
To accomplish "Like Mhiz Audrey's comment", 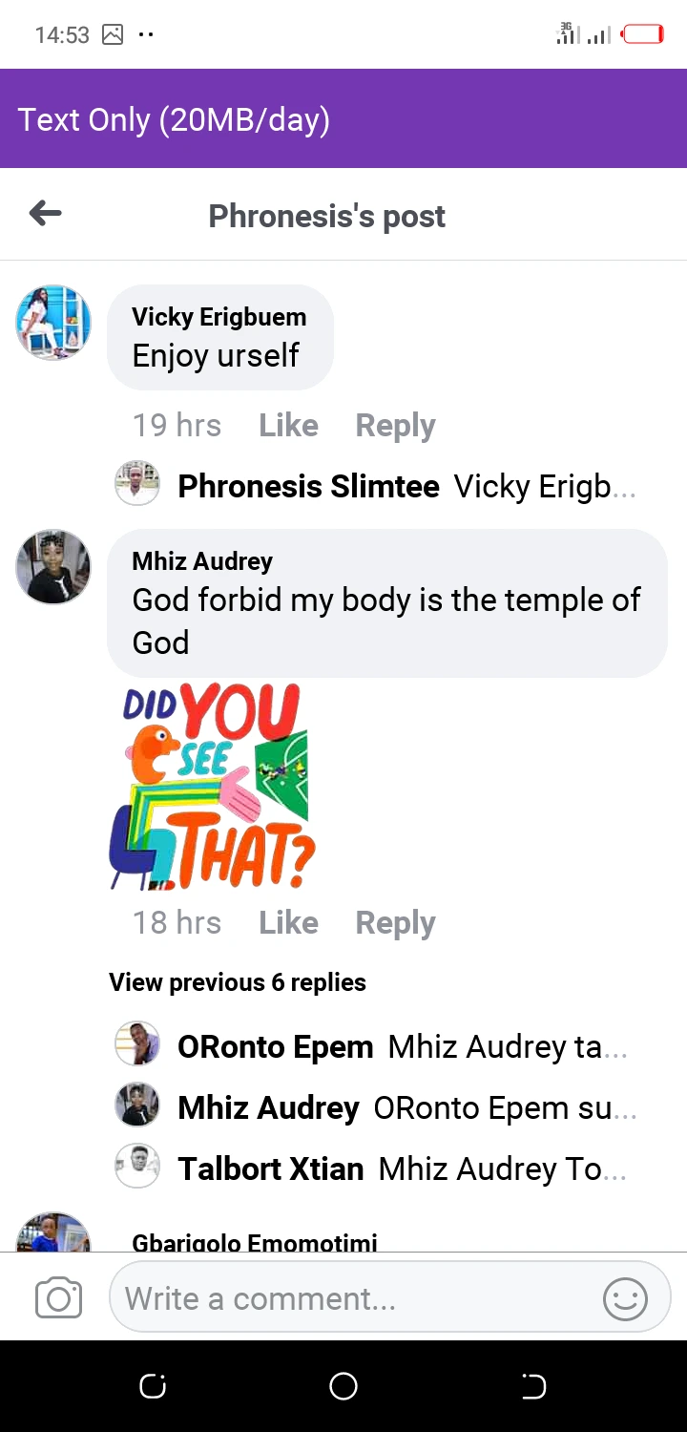I will pyautogui.click(x=288, y=923).
